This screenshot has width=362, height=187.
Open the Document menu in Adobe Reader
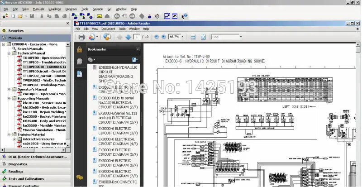(x=108, y=29)
